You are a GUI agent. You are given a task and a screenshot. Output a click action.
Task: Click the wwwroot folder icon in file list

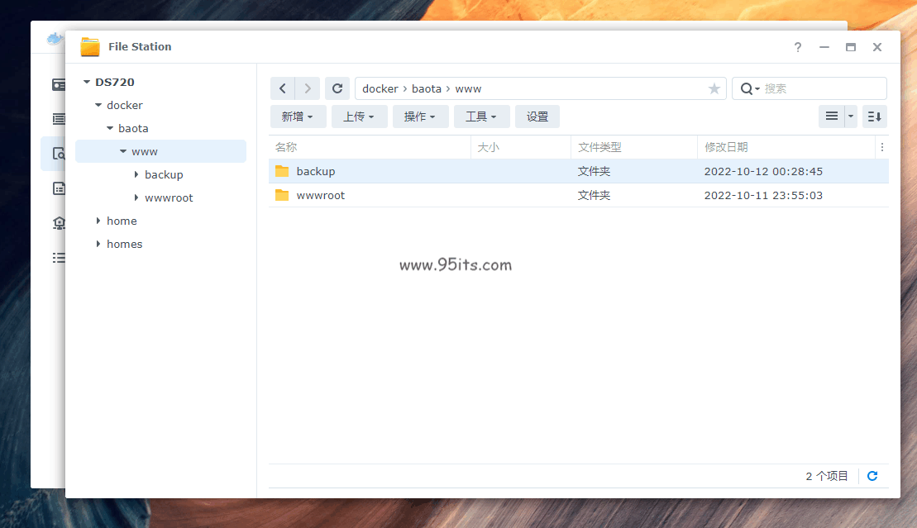[282, 195]
